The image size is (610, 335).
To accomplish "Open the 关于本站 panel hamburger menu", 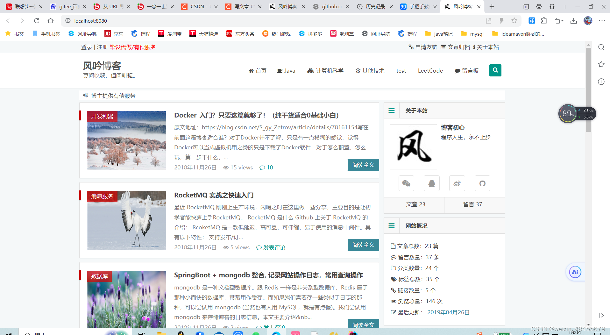I will coord(391,110).
